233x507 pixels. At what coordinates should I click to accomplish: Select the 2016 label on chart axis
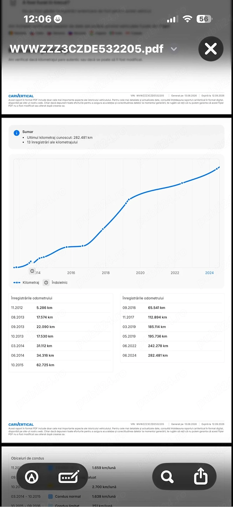71,273
